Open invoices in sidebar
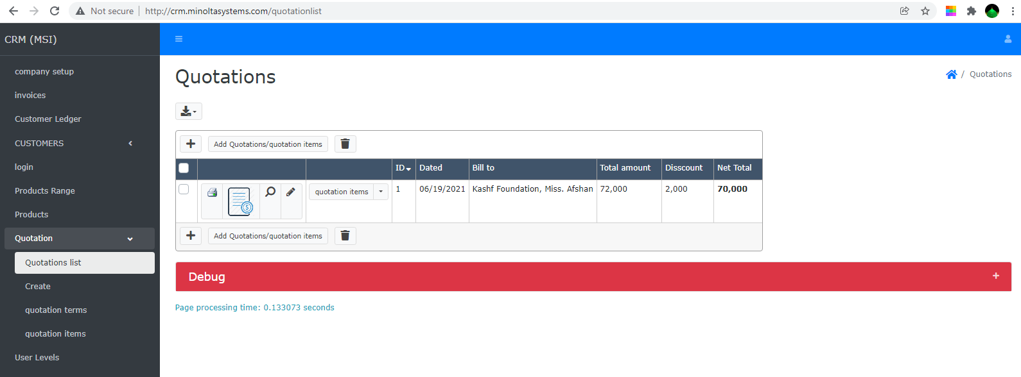Viewport: 1021px width, 377px height. [30, 96]
